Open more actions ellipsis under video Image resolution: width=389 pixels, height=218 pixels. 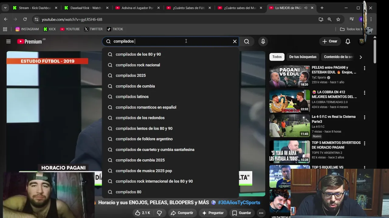(261, 213)
